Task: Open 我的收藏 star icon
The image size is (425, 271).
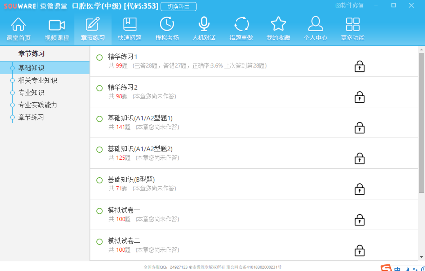Action: coord(278,25)
